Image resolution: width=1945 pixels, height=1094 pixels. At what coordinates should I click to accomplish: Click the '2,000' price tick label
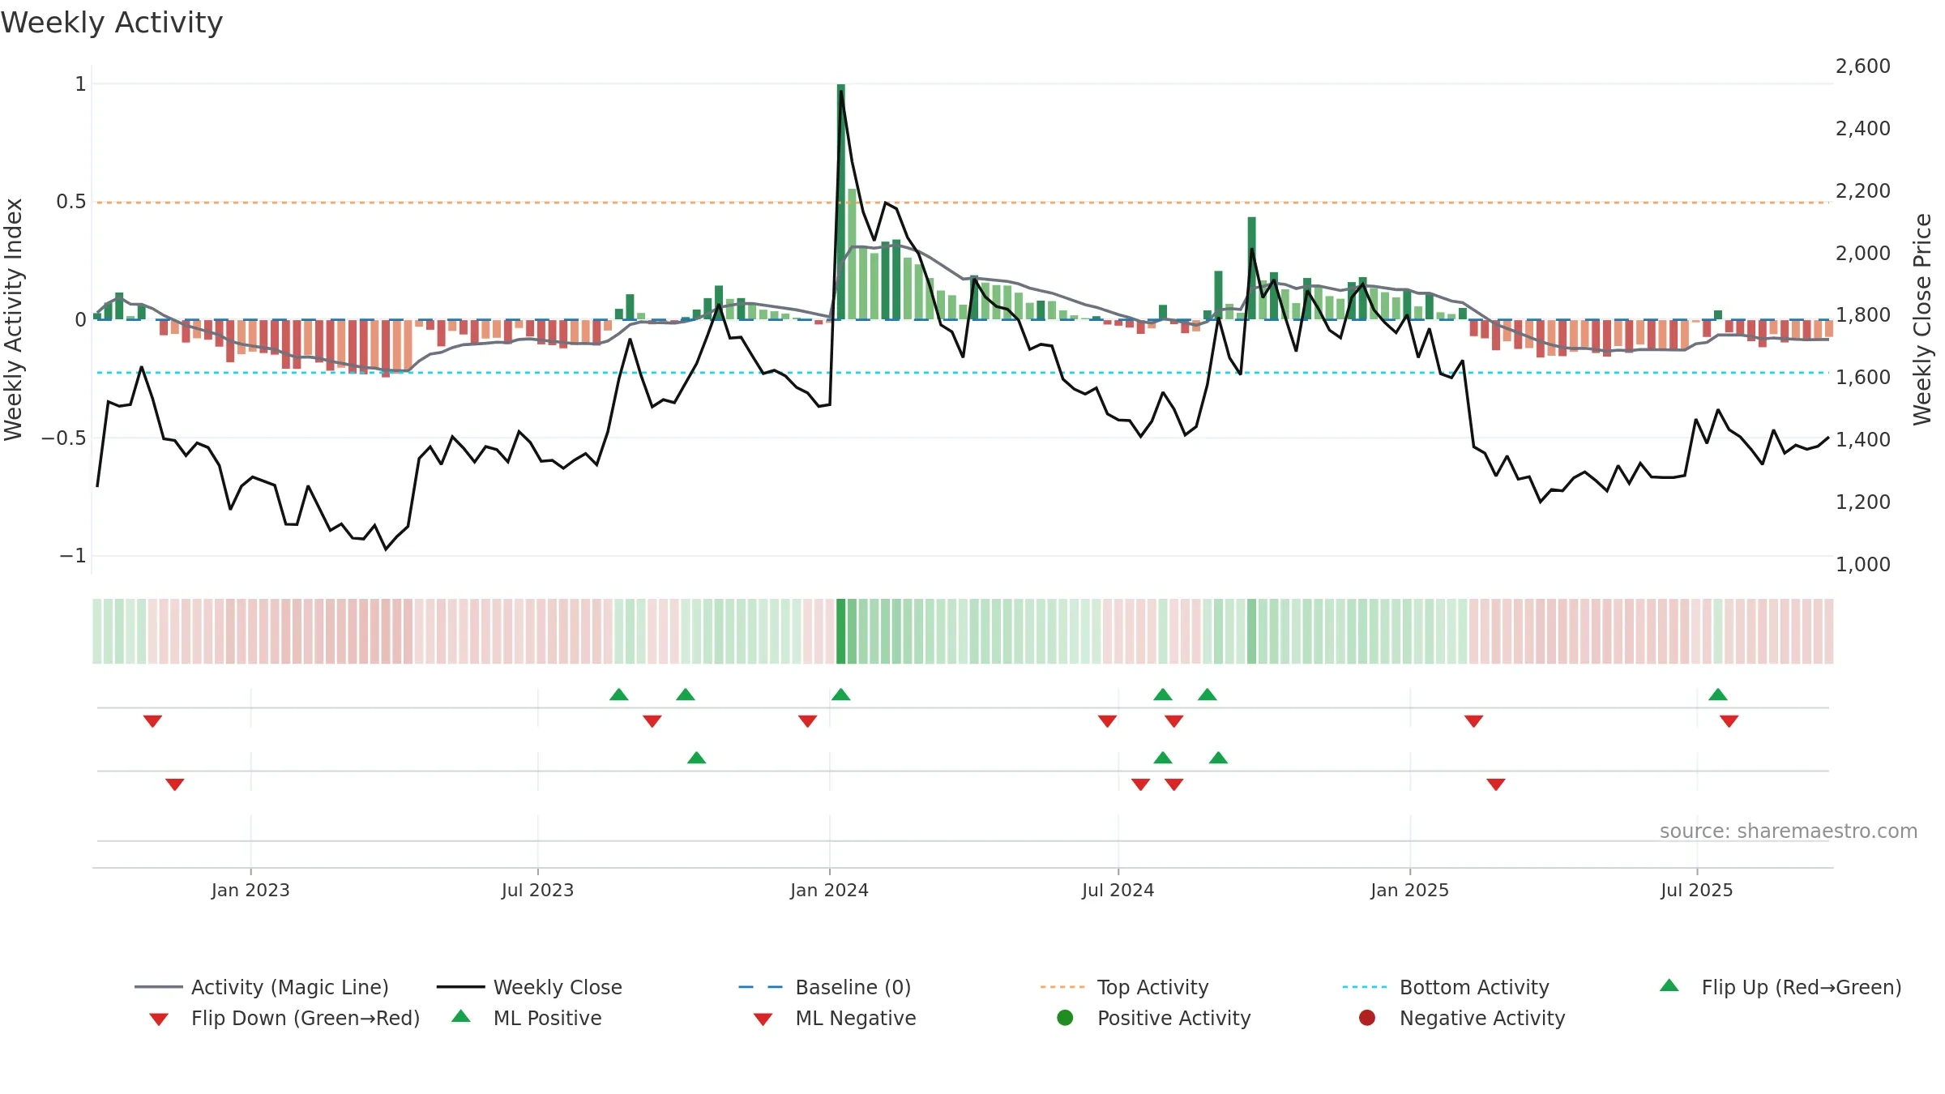click(x=1863, y=253)
